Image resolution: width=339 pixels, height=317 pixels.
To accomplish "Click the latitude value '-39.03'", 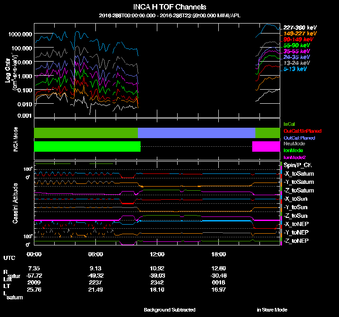I will click(x=157, y=275).
